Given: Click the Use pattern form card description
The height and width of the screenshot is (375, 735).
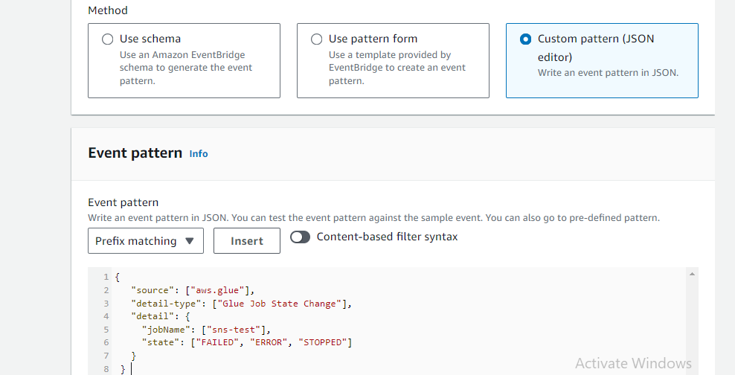Looking at the screenshot, I should [397, 68].
